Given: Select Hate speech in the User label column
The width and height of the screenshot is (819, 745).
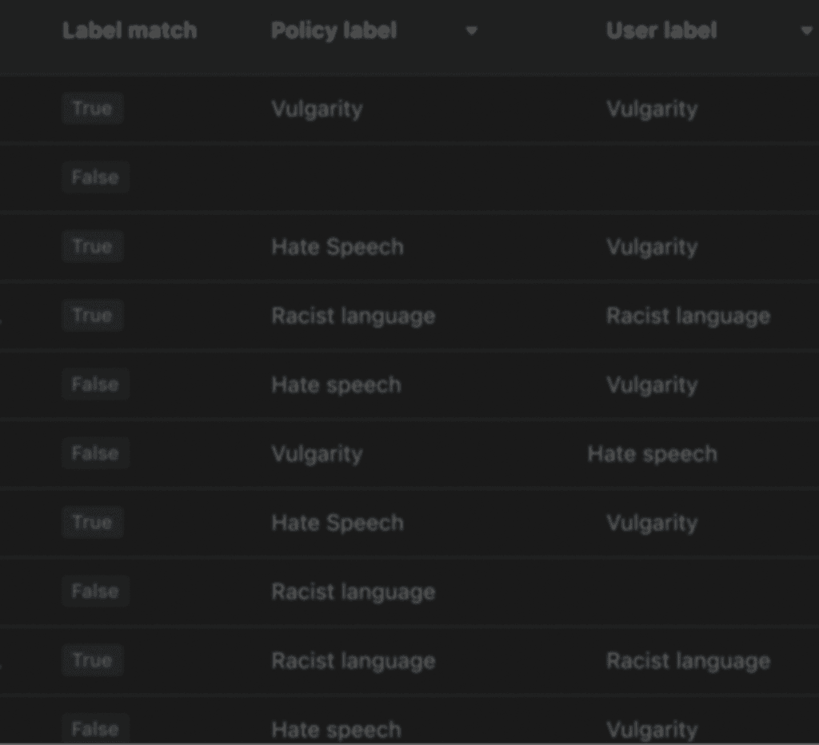Looking at the screenshot, I should coord(652,454).
